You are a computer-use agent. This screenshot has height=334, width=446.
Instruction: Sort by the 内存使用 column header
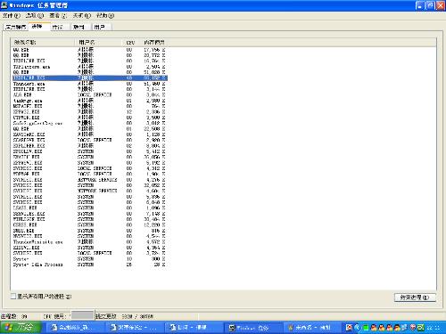(154, 42)
